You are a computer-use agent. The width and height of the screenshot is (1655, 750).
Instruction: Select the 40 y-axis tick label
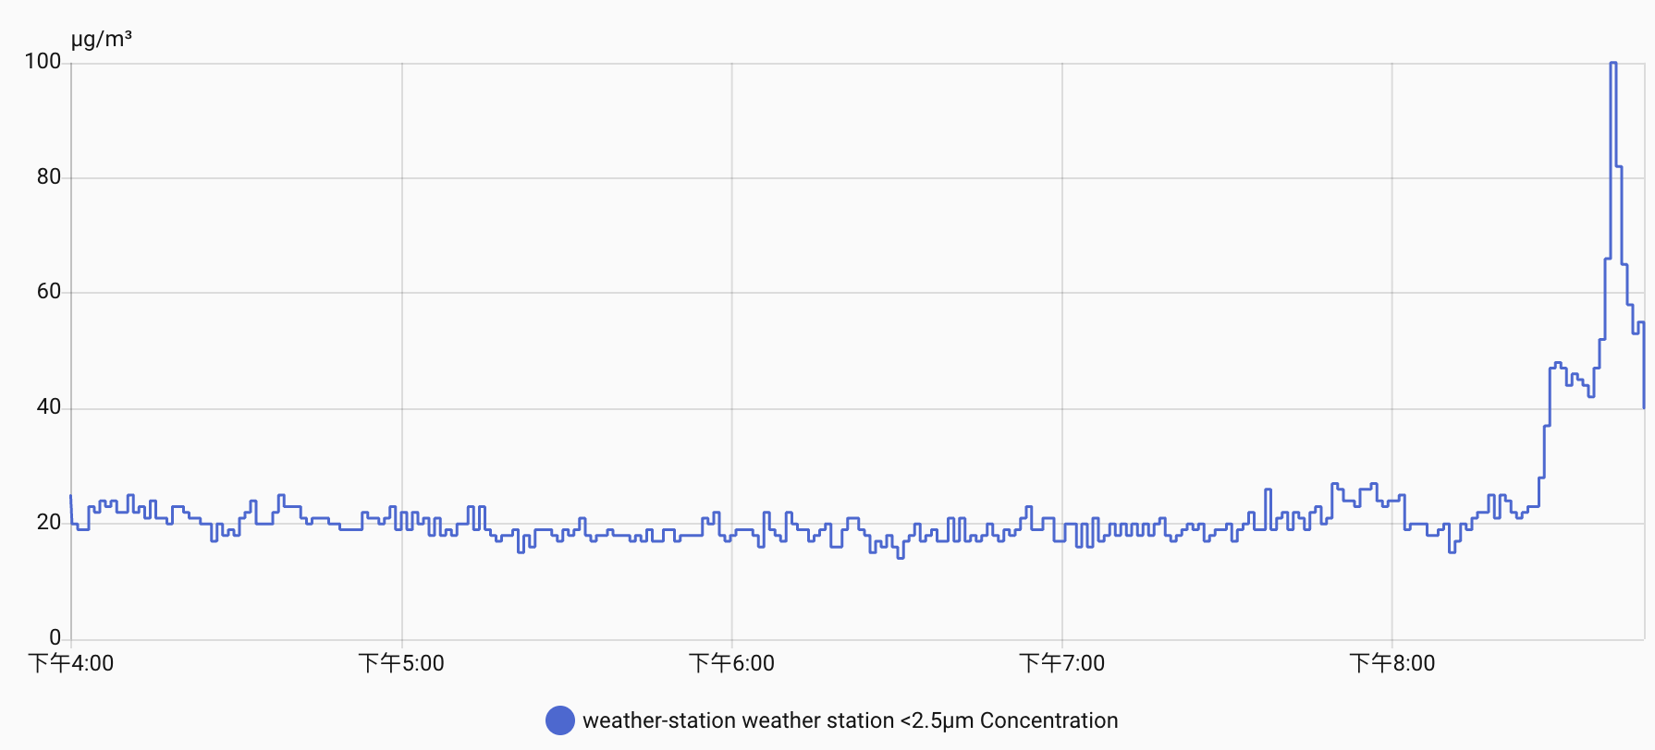49,407
